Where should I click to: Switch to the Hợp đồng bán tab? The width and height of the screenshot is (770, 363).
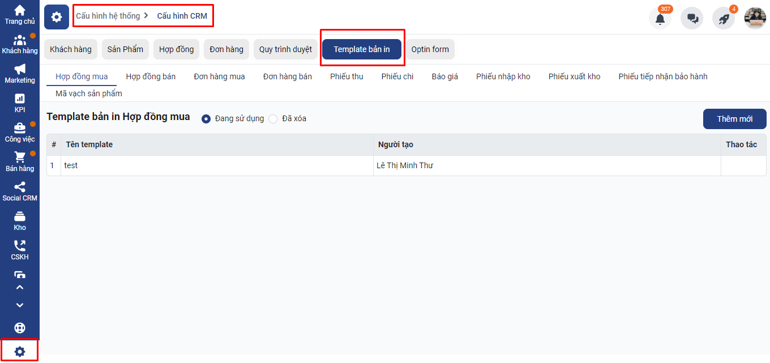151,76
